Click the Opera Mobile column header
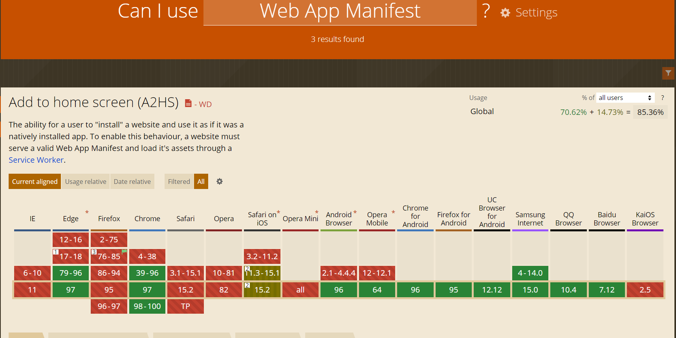Viewport: 676px width, 338px height. click(x=377, y=219)
